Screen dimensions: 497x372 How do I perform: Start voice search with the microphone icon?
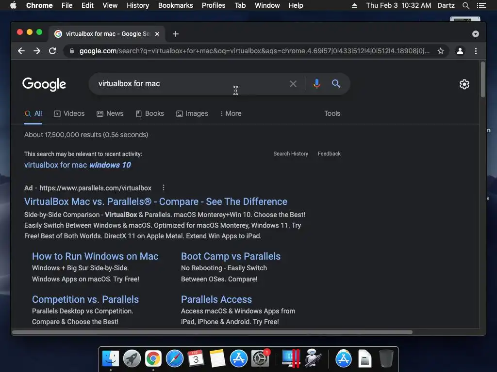coord(316,84)
